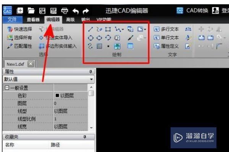Select the Ellipse drawing tool

point(99,38)
